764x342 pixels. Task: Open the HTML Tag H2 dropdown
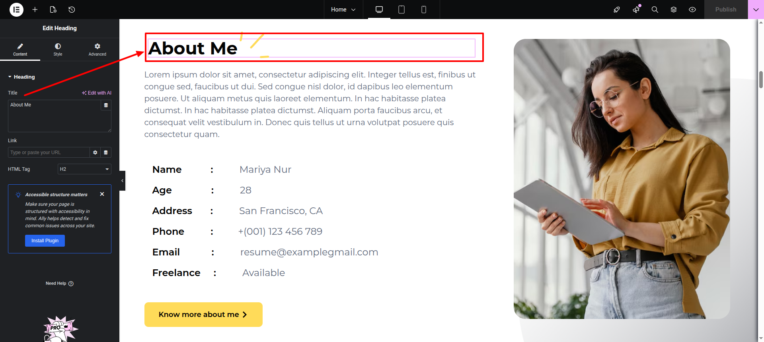click(x=84, y=169)
